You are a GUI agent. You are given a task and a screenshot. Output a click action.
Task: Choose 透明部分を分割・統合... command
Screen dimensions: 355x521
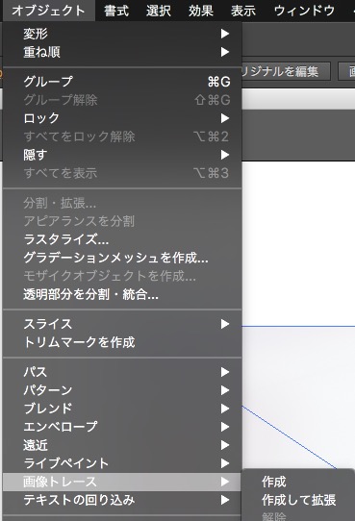(122, 294)
